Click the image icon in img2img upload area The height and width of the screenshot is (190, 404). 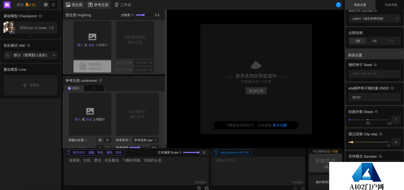click(x=92, y=37)
